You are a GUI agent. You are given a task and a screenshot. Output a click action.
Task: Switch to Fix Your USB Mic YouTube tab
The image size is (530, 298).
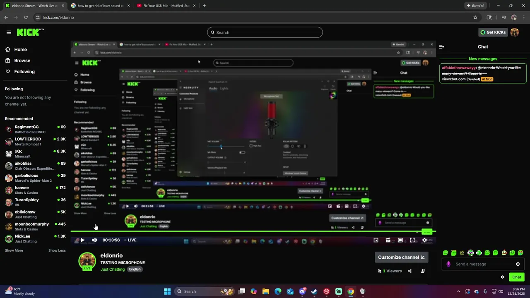point(166,6)
